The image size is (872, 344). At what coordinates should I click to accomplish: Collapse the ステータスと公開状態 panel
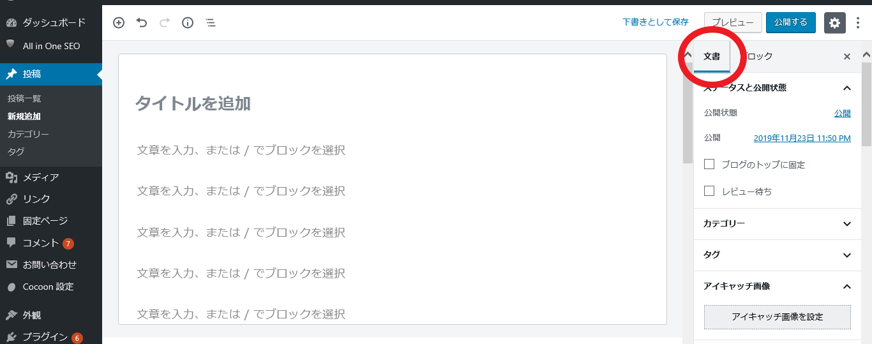point(847,88)
